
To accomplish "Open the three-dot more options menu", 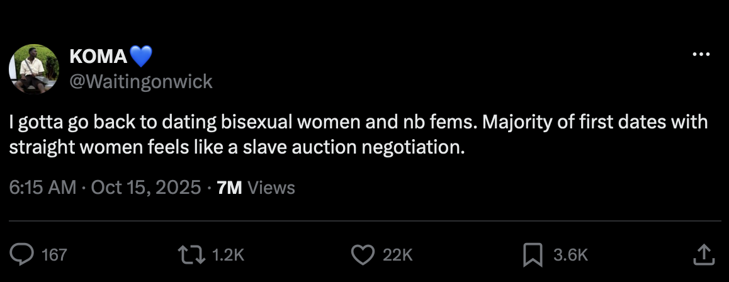I will pos(701,55).
